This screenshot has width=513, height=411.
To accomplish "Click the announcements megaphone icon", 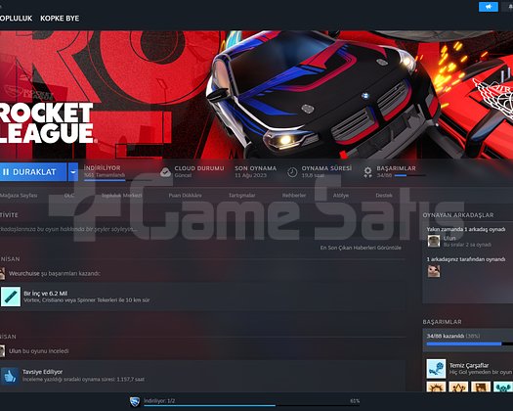I will (x=489, y=7).
